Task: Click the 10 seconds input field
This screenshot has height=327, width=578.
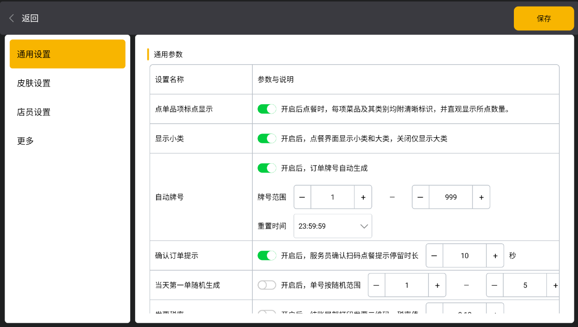Action: point(465,256)
